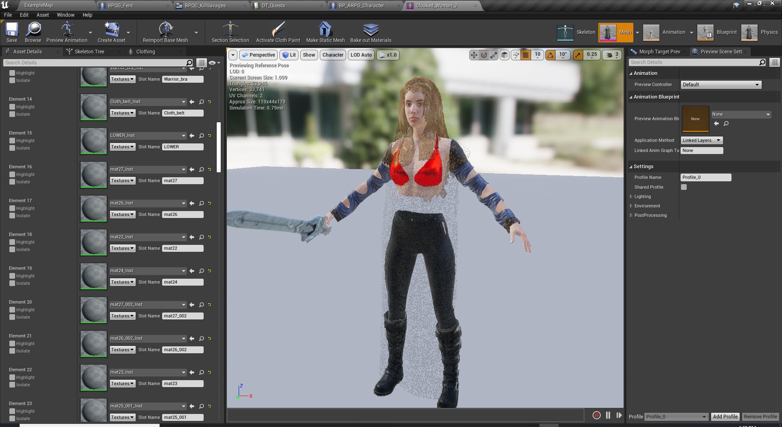Click the Preview Animation toolbar icon
Image resolution: width=782 pixels, height=427 pixels.
tap(67, 32)
